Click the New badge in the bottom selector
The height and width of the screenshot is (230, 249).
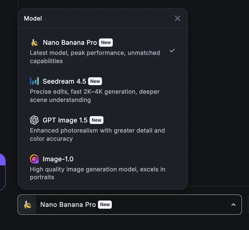click(x=105, y=205)
